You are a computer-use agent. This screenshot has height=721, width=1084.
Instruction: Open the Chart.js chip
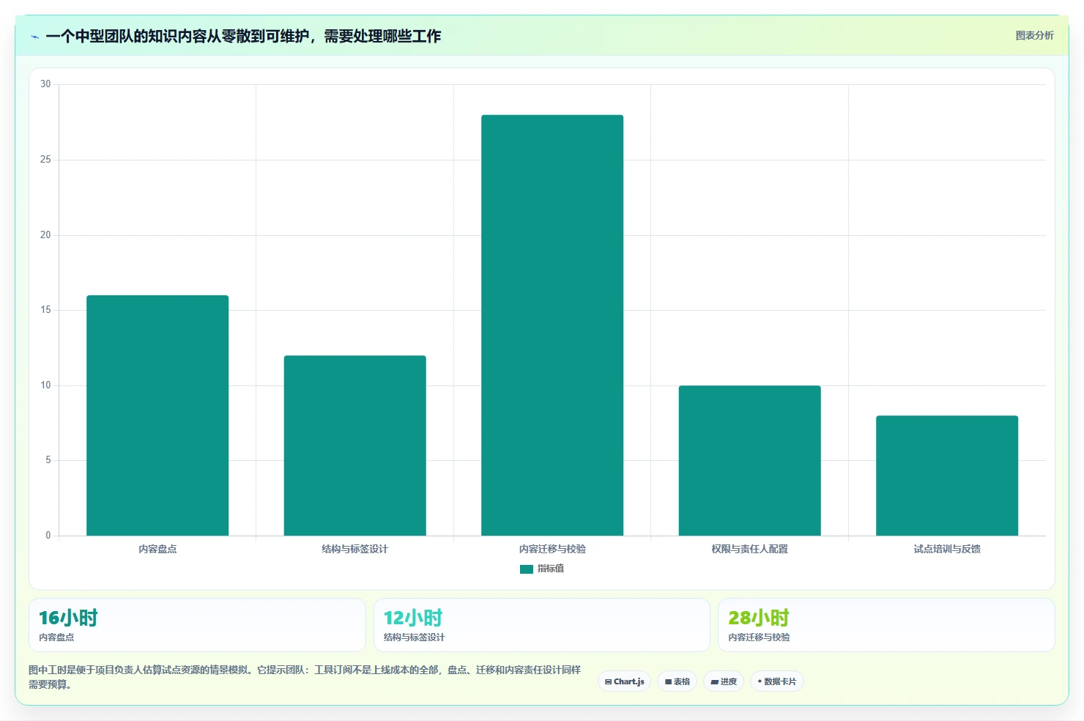tap(625, 681)
